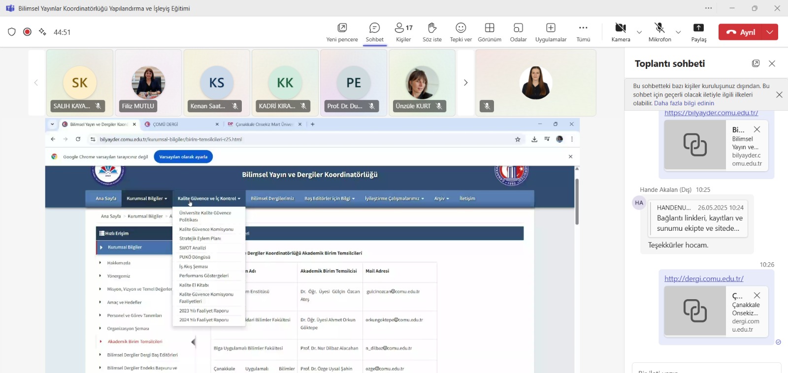Viewport: 788px width, 373px height.
Task: Click the Daha fazla bilgi edinin link
Action: [684, 103]
